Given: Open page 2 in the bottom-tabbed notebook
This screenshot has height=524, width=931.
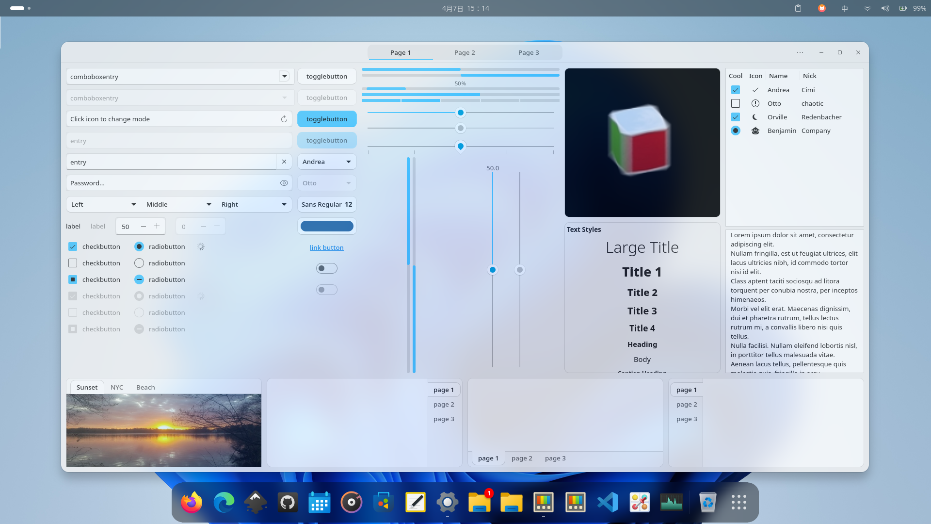Looking at the screenshot, I should click(522, 458).
